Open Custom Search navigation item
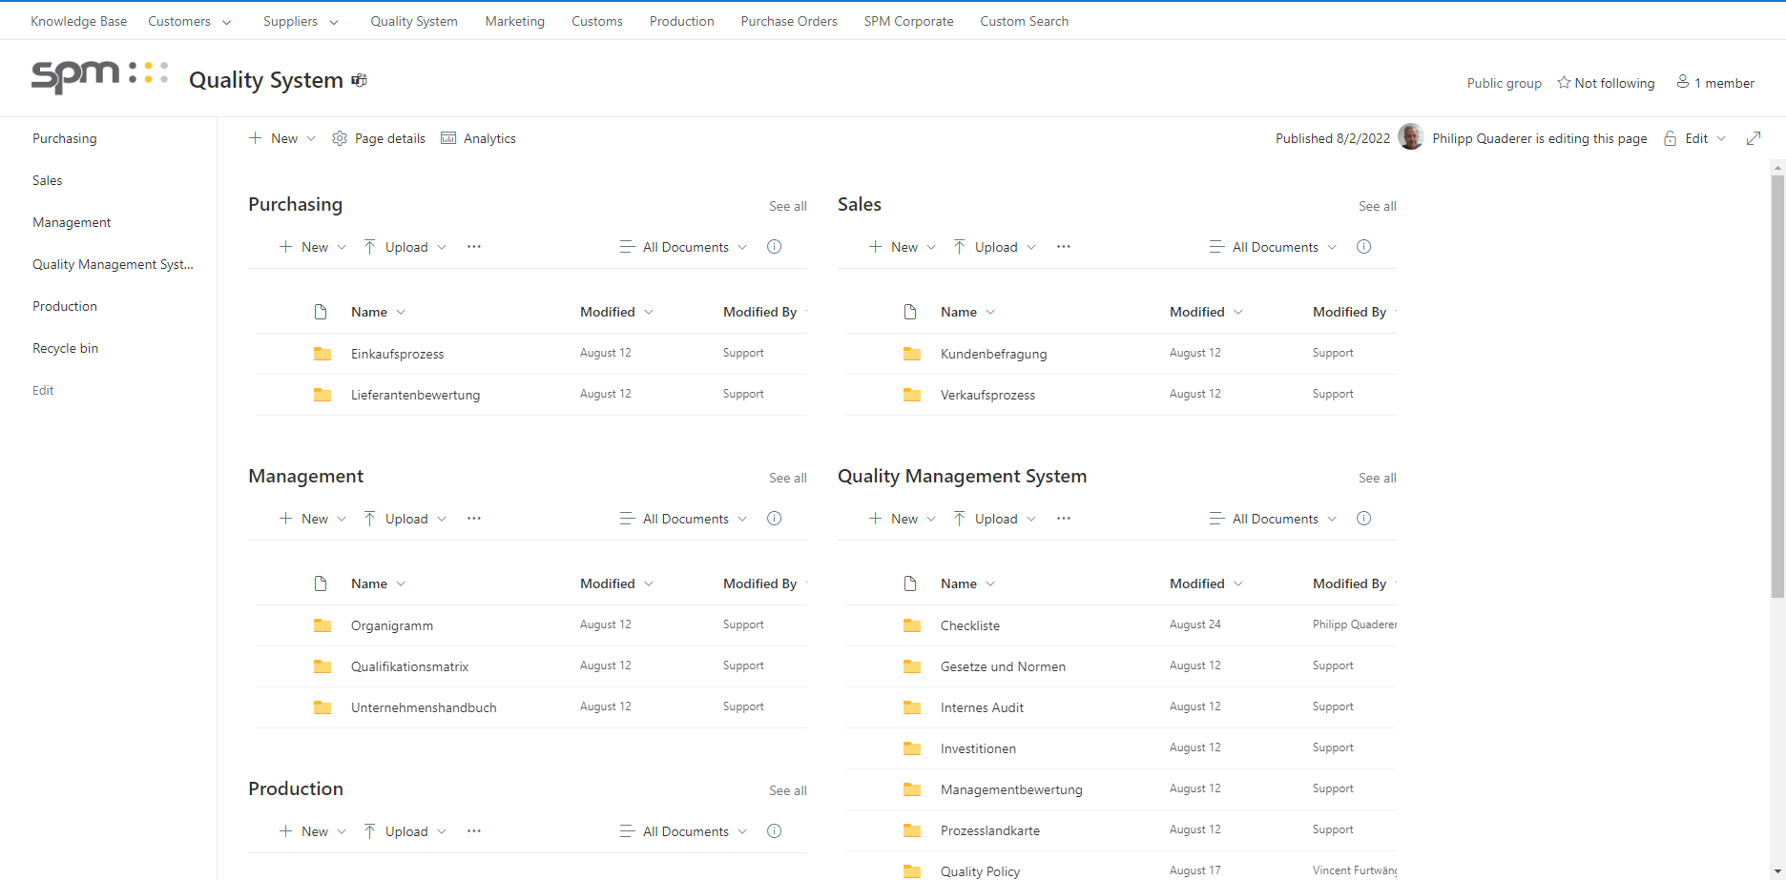 1024,21
